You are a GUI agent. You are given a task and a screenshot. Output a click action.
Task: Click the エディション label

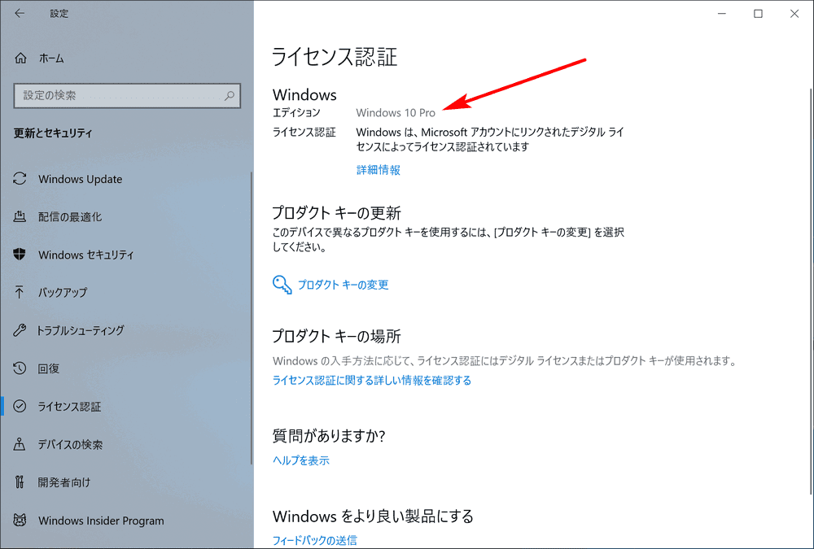point(296,112)
